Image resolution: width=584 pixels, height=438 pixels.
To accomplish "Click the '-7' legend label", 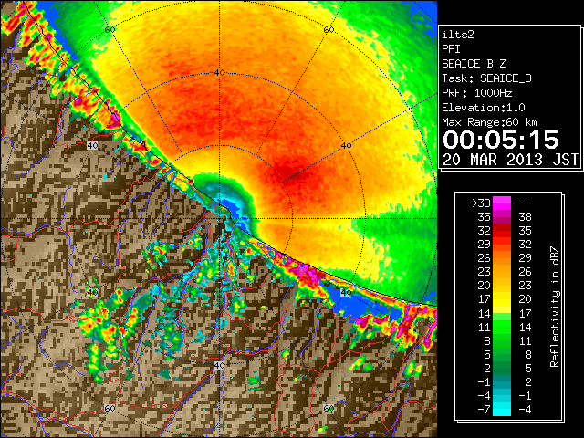I will point(484,410).
